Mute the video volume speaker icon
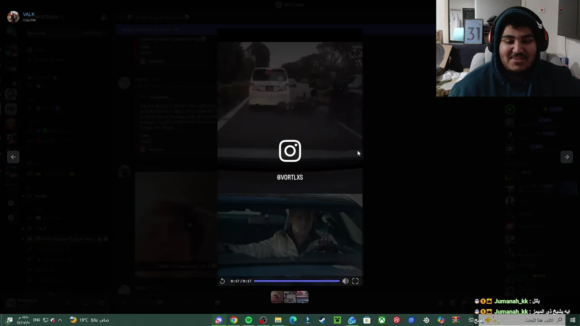This screenshot has width=580, height=326. pyautogui.click(x=345, y=281)
